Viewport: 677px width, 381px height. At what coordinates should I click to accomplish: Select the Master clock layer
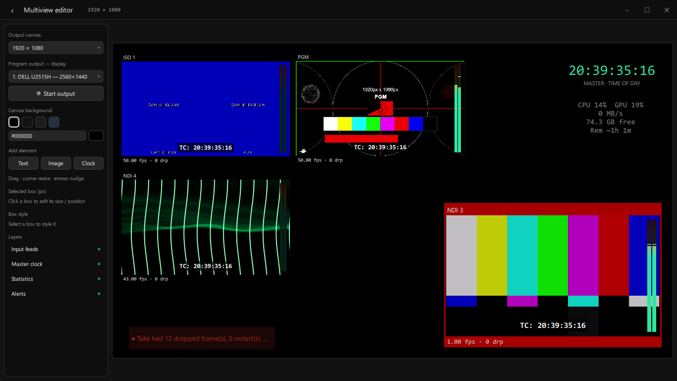tap(56, 264)
